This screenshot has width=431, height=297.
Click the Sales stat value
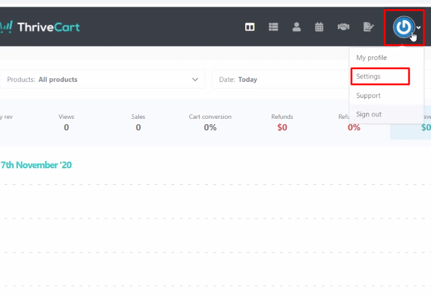tap(138, 127)
